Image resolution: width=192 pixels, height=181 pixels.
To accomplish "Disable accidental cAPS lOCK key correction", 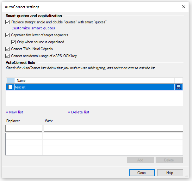I will coord(8,56).
